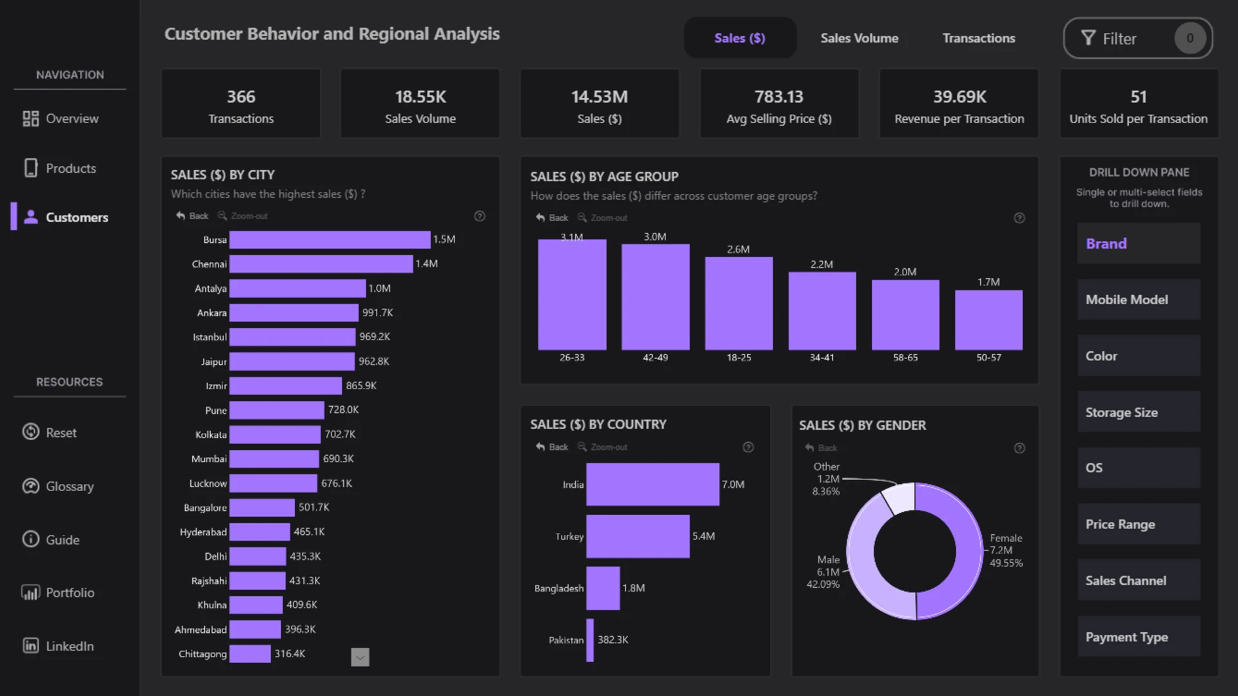Viewport: 1238px width, 696px height.
Task: Open the LinkedIn icon
Action: click(30, 645)
